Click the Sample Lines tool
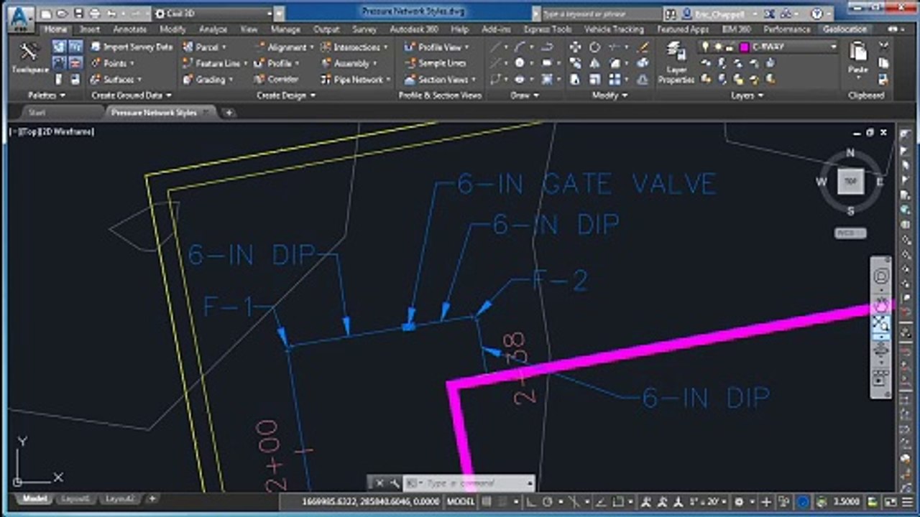Viewport: 920px width, 517px height. 436,63
